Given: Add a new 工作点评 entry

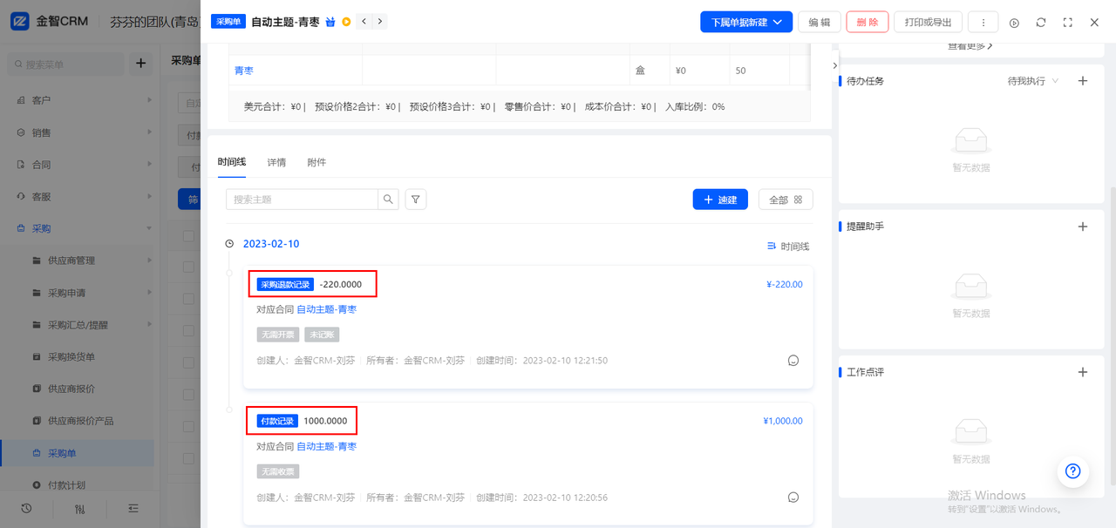Looking at the screenshot, I should (x=1083, y=372).
